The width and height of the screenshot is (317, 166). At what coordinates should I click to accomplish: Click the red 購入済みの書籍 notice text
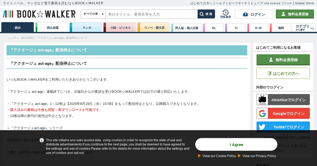pos(54,110)
